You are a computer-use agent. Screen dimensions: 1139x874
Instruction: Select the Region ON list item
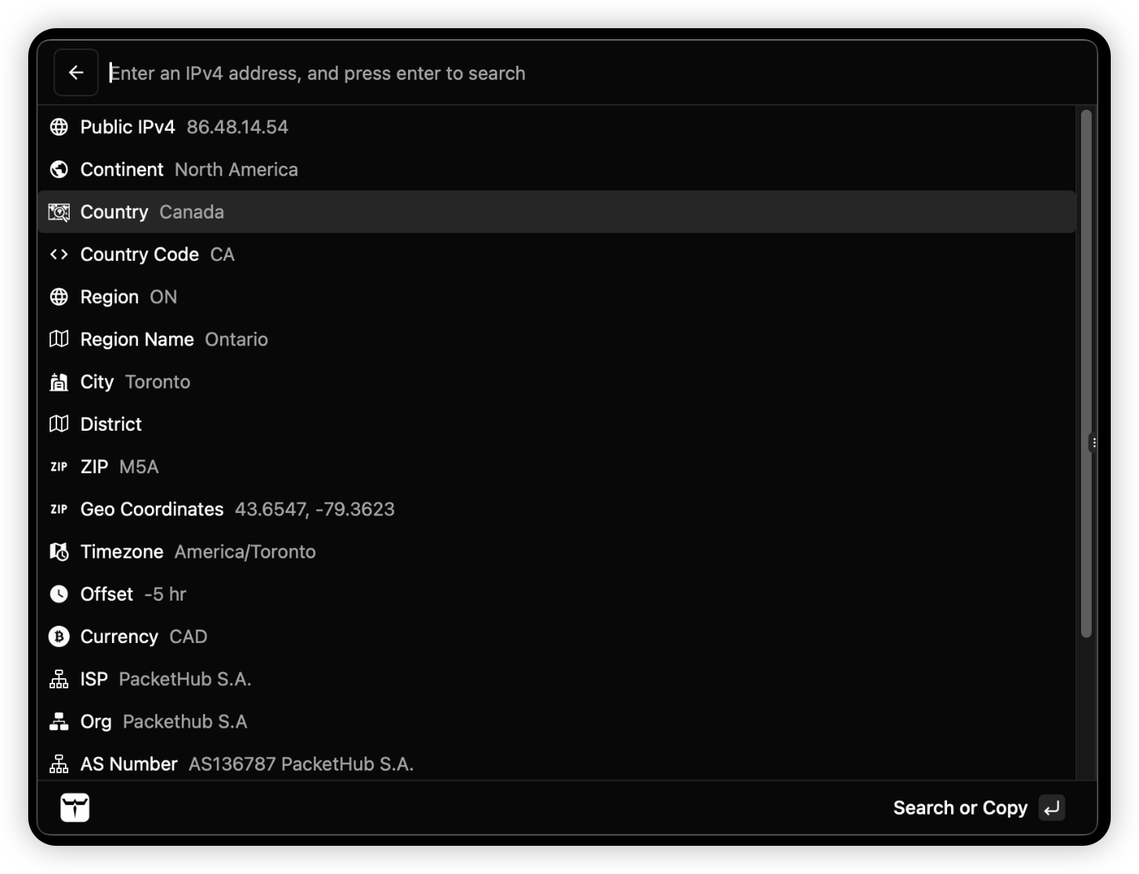pyautogui.click(x=548, y=297)
